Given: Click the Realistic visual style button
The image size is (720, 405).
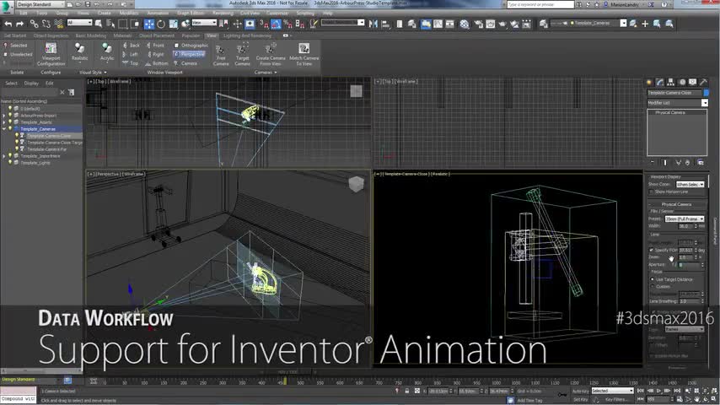Looking at the screenshot, I should coord(79,51).
